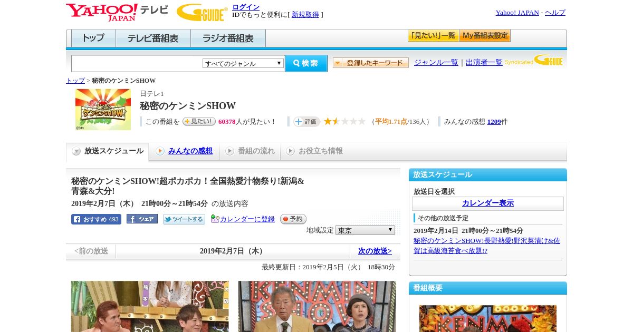633x332 pixels.
Task: Open the すべてのジャンル dropdown
Action: [x=243, y=63]
